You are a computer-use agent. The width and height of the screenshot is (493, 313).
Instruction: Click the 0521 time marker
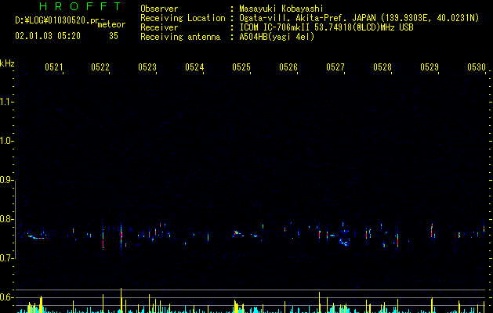[x=53, y=67]
